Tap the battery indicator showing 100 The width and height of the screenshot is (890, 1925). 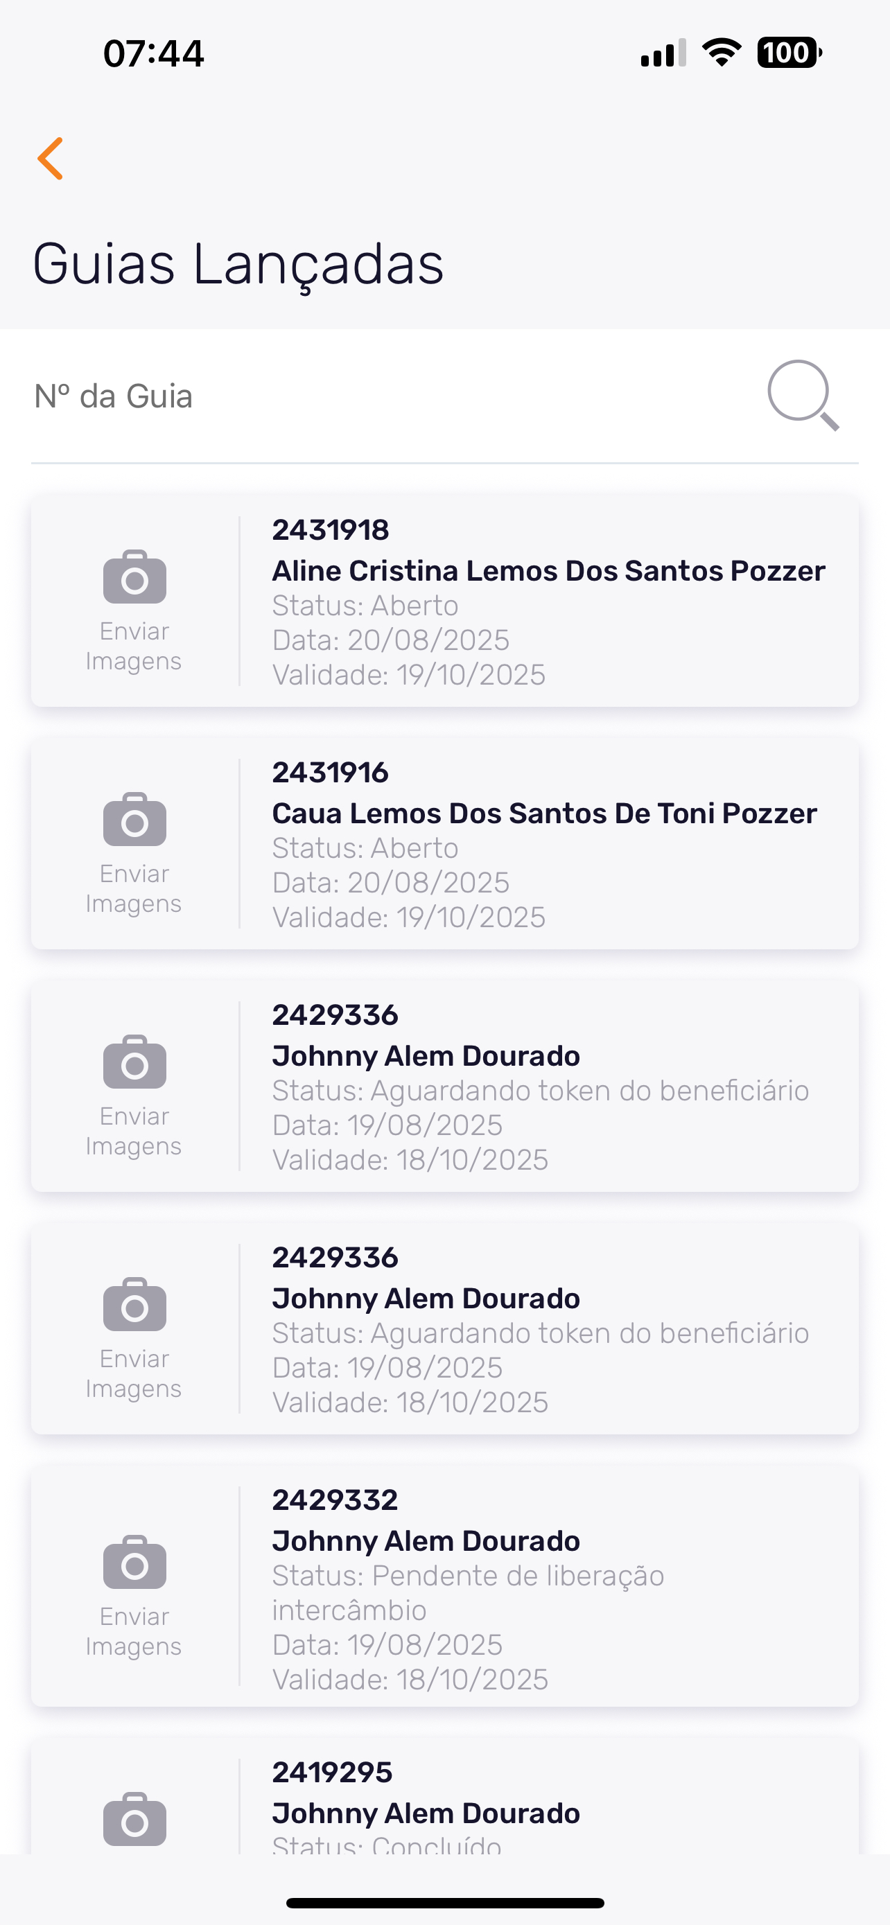pos(789,52)
